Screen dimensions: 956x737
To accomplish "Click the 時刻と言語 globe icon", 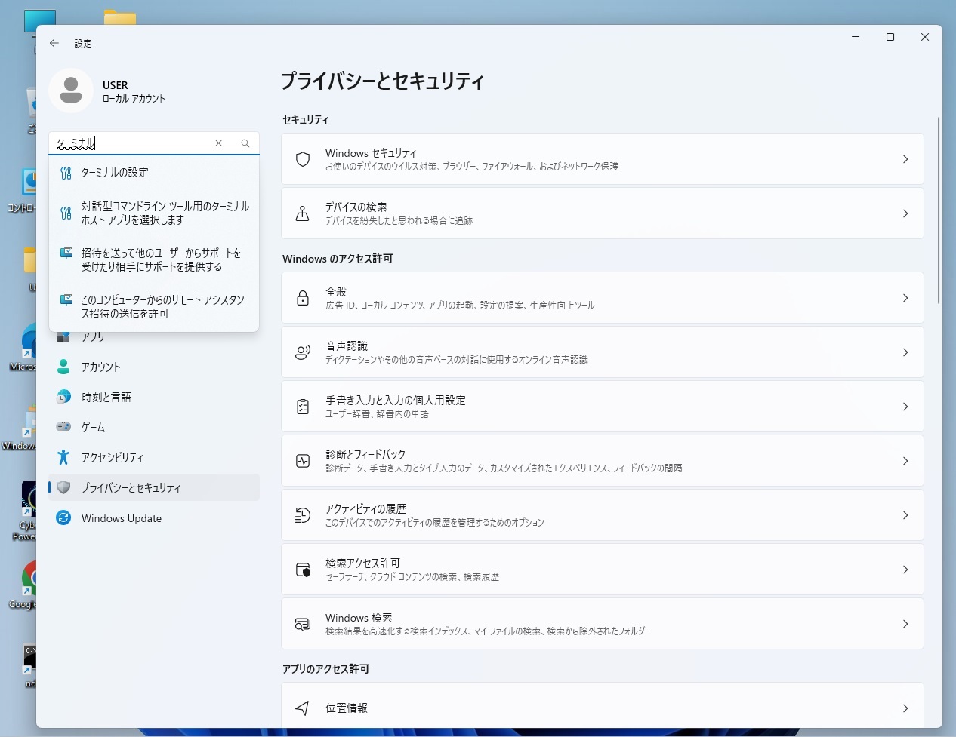I will 63,397.
